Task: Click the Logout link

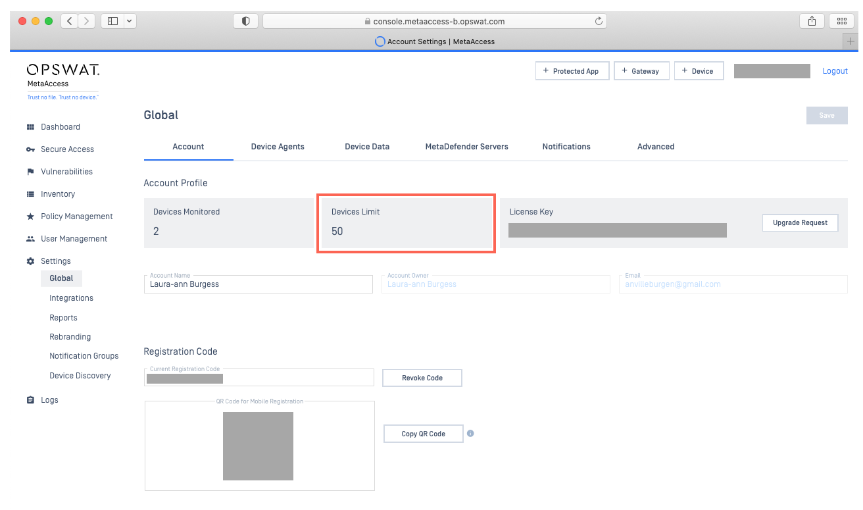Action: coord(835,71)
